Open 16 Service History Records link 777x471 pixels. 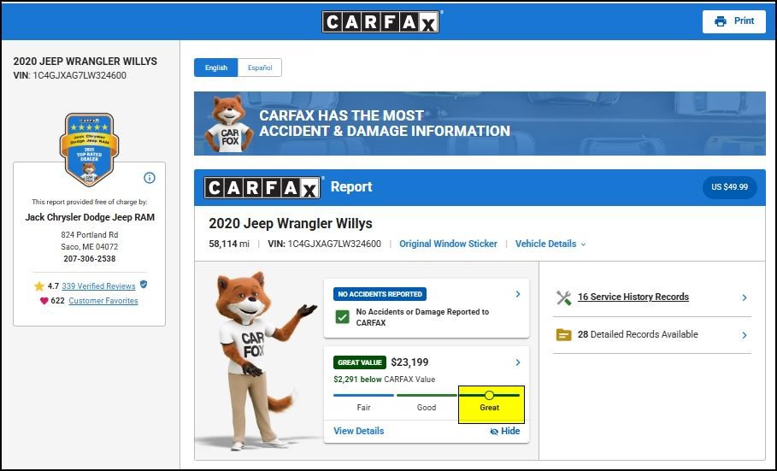point(633,297)
